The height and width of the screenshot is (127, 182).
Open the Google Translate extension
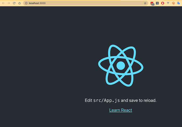[179, 3]
